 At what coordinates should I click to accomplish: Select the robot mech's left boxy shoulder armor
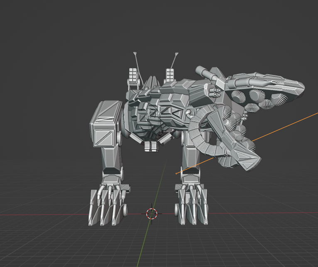pyautogui.click(x=105, y=124)
